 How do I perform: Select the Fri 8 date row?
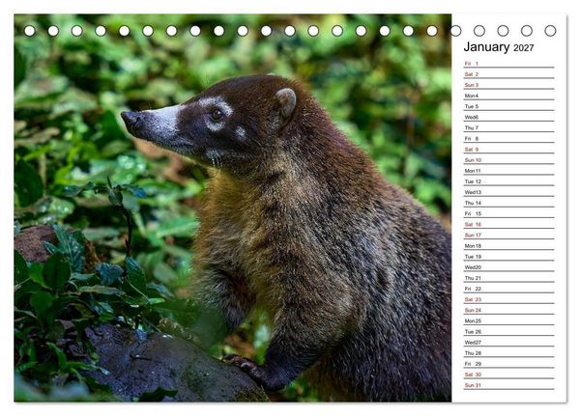click(509, 139)
